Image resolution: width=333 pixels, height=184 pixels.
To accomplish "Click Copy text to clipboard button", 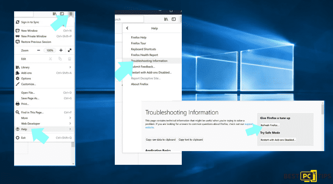I will click(191, 140).
